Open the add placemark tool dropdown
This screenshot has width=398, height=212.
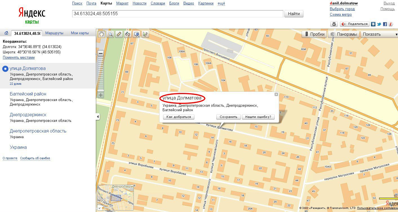click(x=137, y=34)
